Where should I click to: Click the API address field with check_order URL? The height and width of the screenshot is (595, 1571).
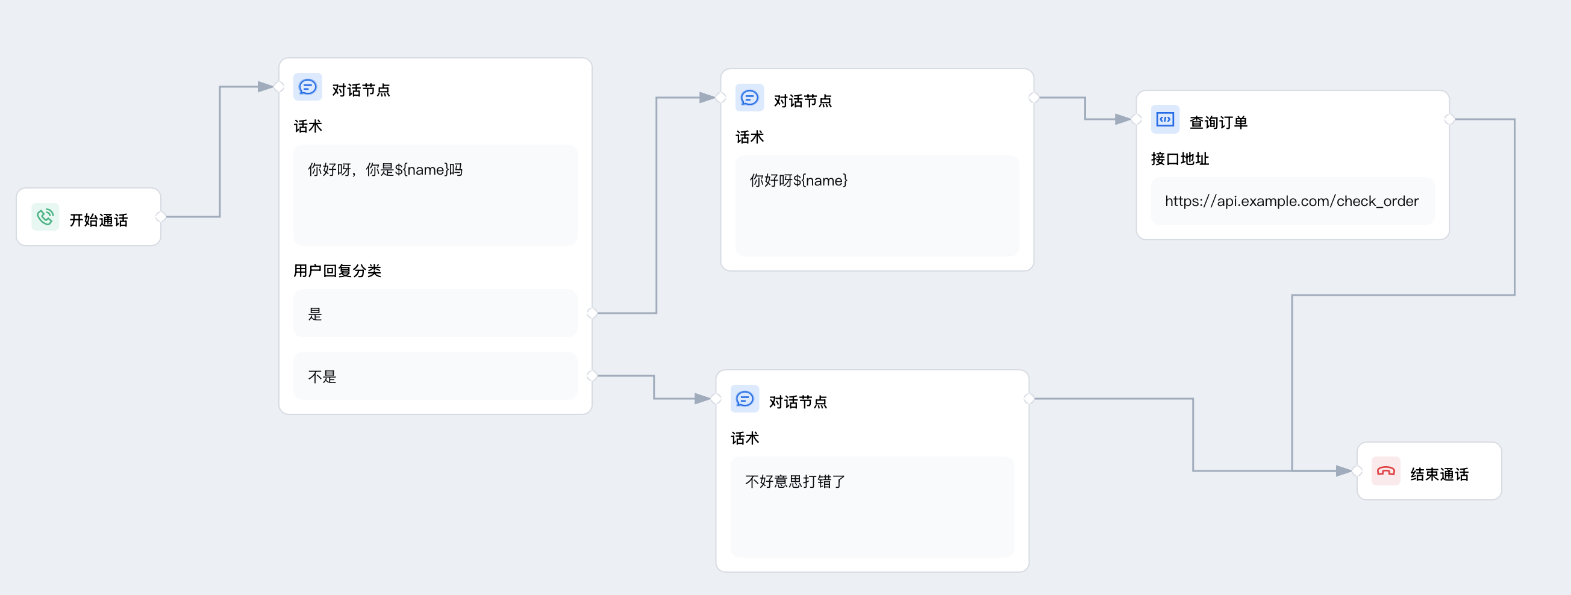1291,201
